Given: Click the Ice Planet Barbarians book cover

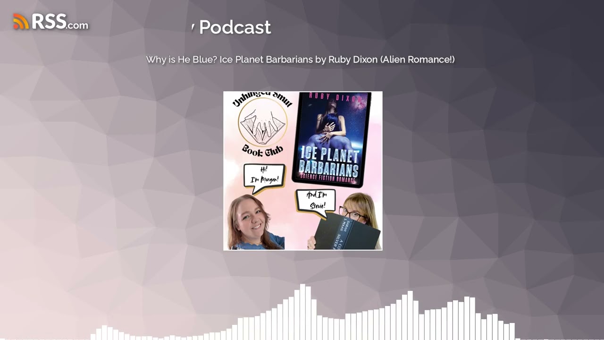Looking at the screenshot, I should 331,139.
